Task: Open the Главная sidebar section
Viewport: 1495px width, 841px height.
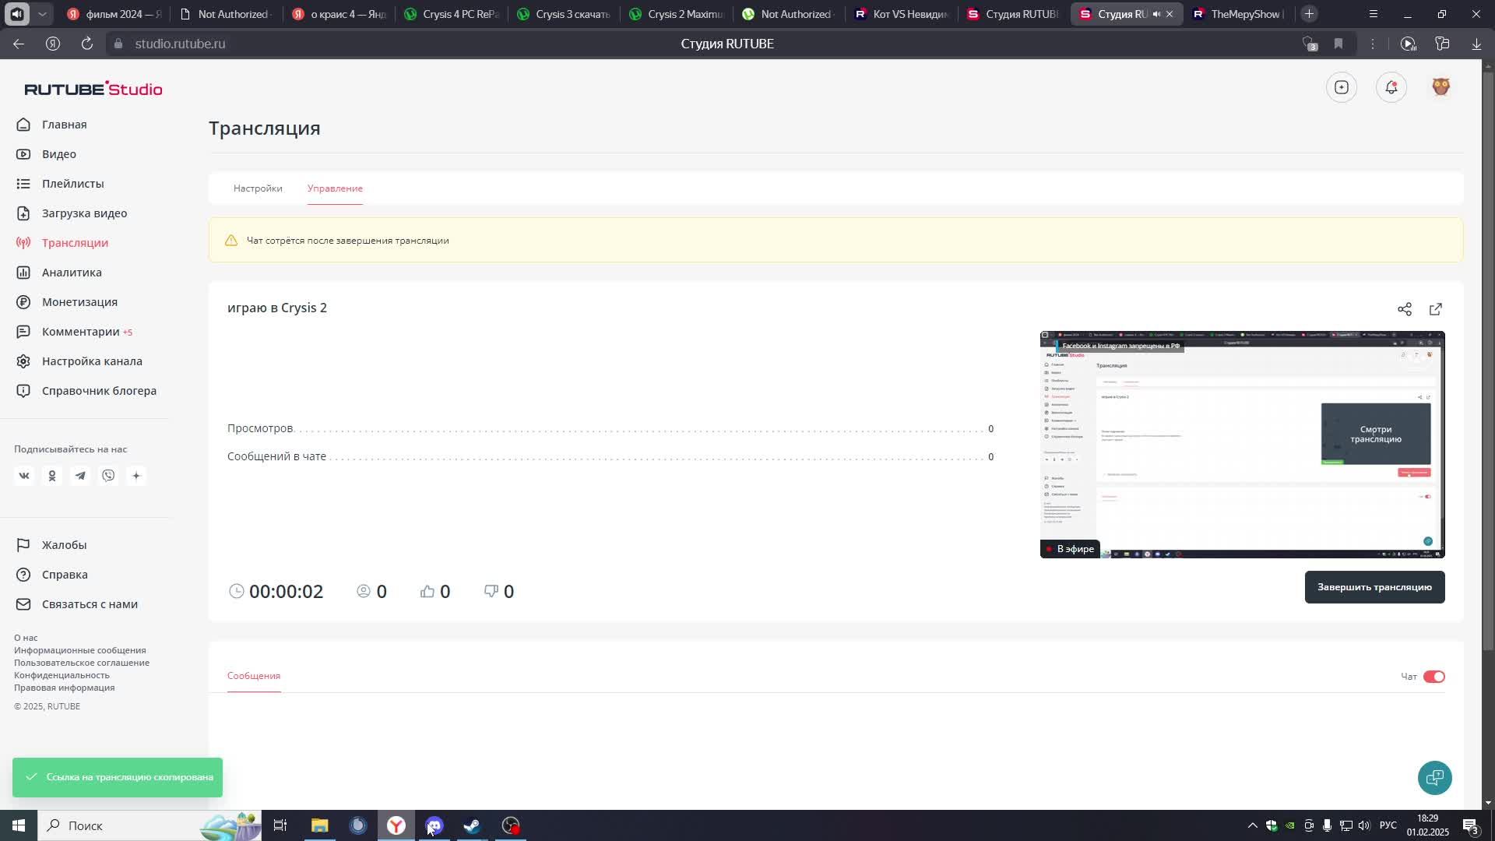Action: click(x=51, y=125)
